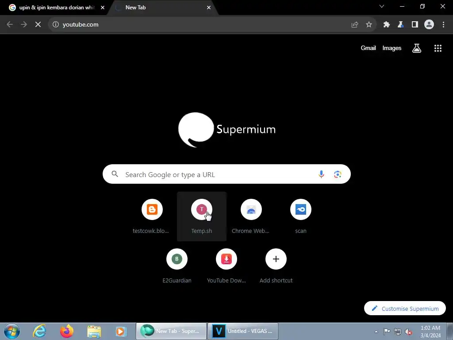
Task: Click the forward navigation arrow
Action: click(x=24, y=25)
